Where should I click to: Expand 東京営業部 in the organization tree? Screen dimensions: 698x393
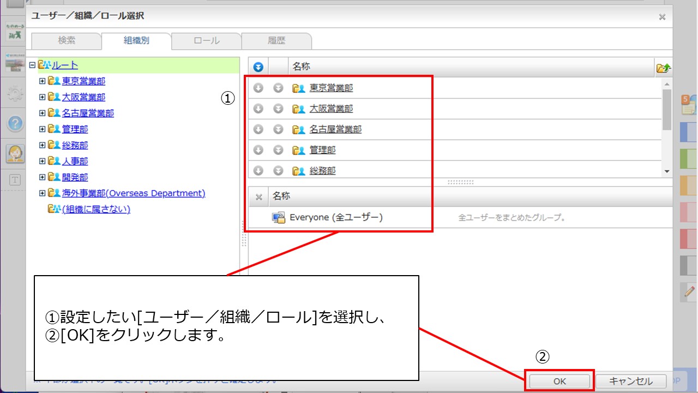coord(42,81)
